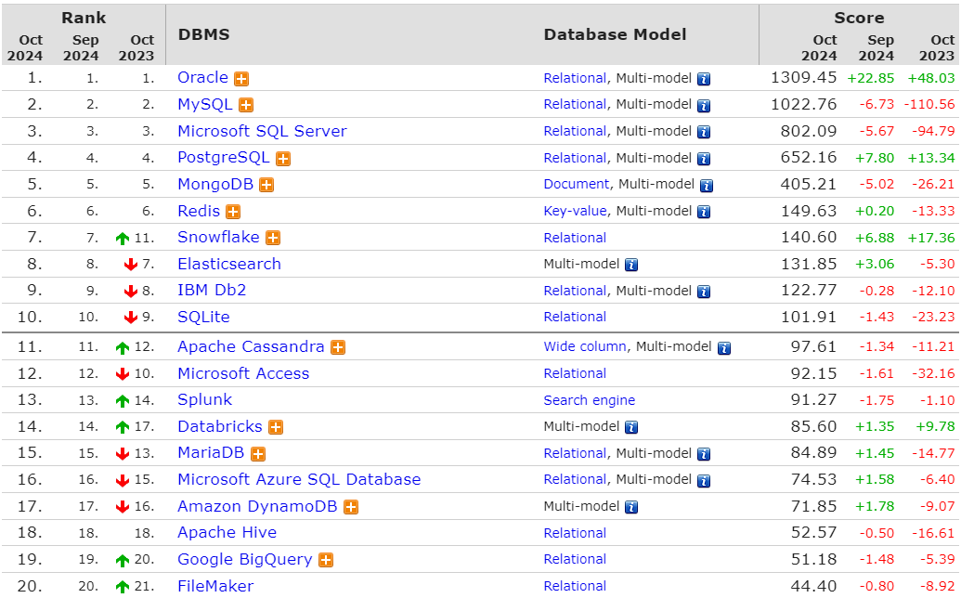Open the plus icon next to MariaDB

tap(258, 454)
